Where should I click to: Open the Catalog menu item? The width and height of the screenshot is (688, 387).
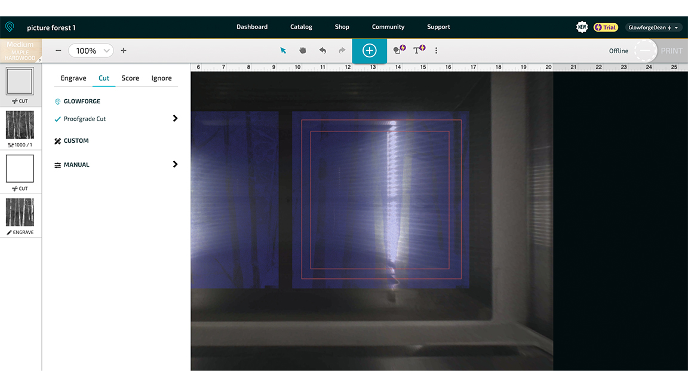tap(301, 27)
